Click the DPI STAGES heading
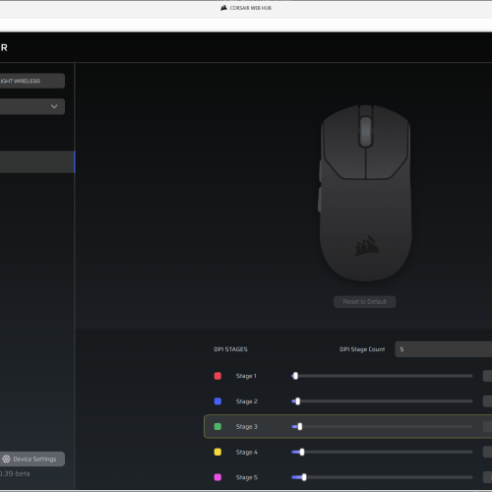The width and height of the screenshot is (492, 492). pos(230,349)
